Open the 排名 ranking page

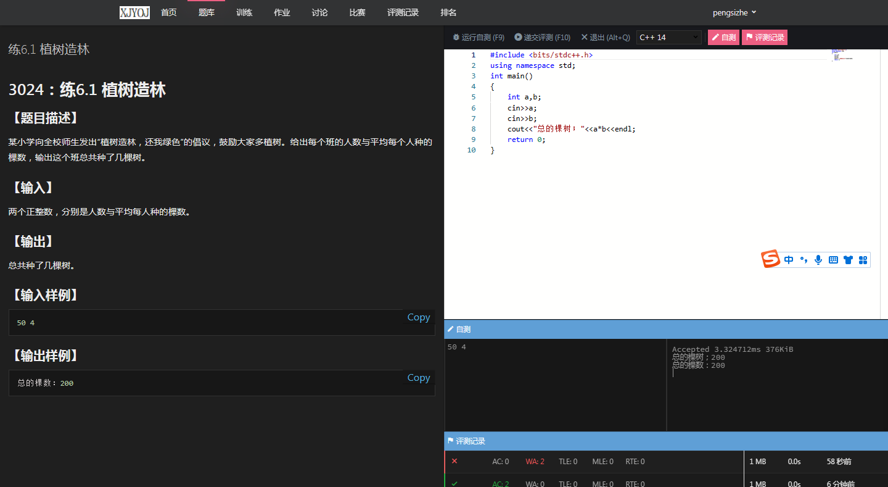(x=448, y=12)
